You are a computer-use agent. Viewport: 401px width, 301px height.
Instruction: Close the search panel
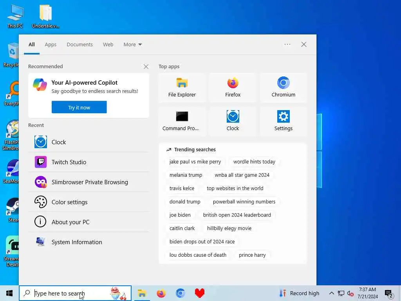coord(303,45)
